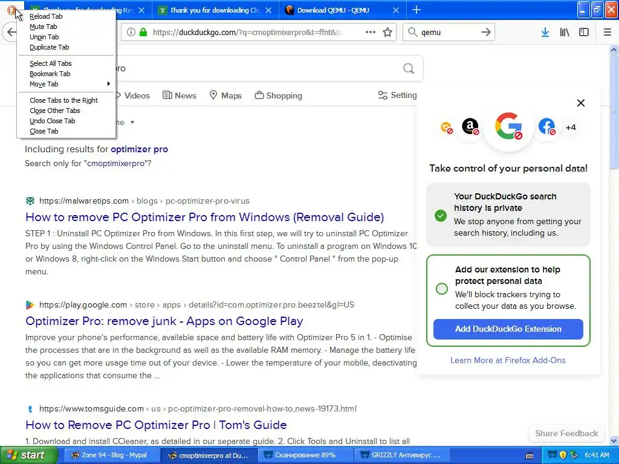Viewport: 619px width, 464px height.
Task: Click the green padlock security icon
Action: click(143, 32)
